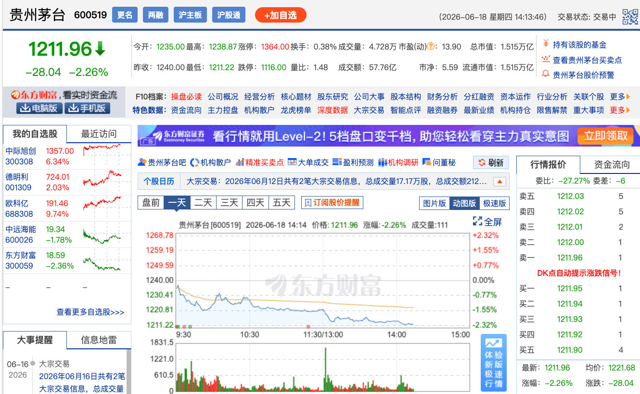640x394 pixels.
Task: Click the 卖一 price 1211.96
Action: point(570,258)
